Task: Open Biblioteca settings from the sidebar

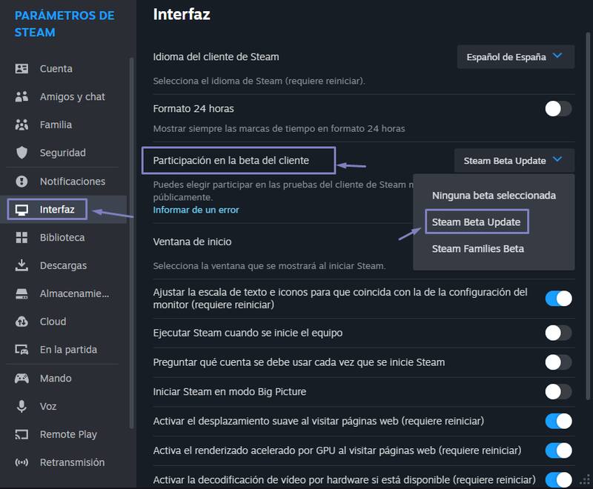Action: tap(59, 237)
